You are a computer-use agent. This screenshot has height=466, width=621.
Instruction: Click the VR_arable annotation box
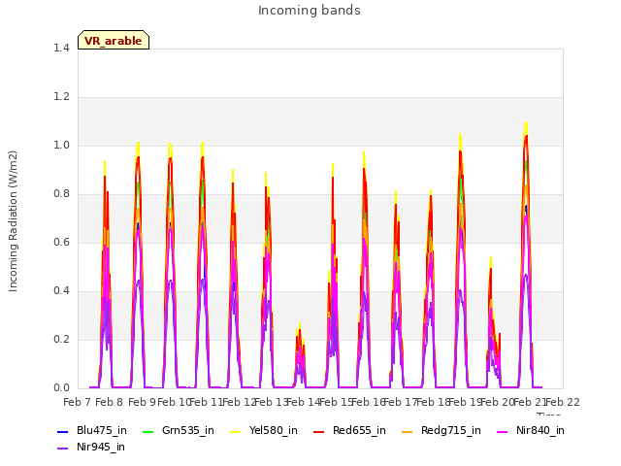point(114,40)
